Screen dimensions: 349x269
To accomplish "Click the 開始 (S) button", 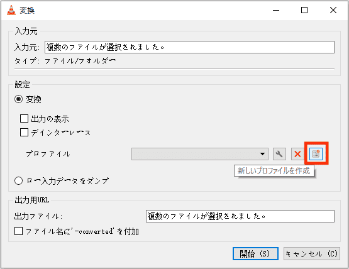I will click(x=255, y=254).
